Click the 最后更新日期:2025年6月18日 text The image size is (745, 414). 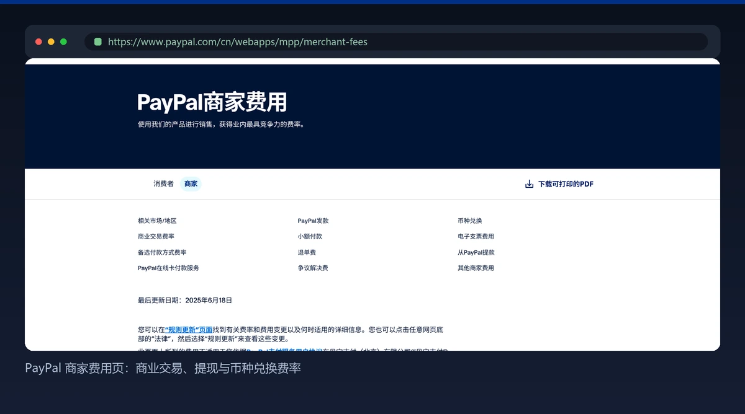185,300
